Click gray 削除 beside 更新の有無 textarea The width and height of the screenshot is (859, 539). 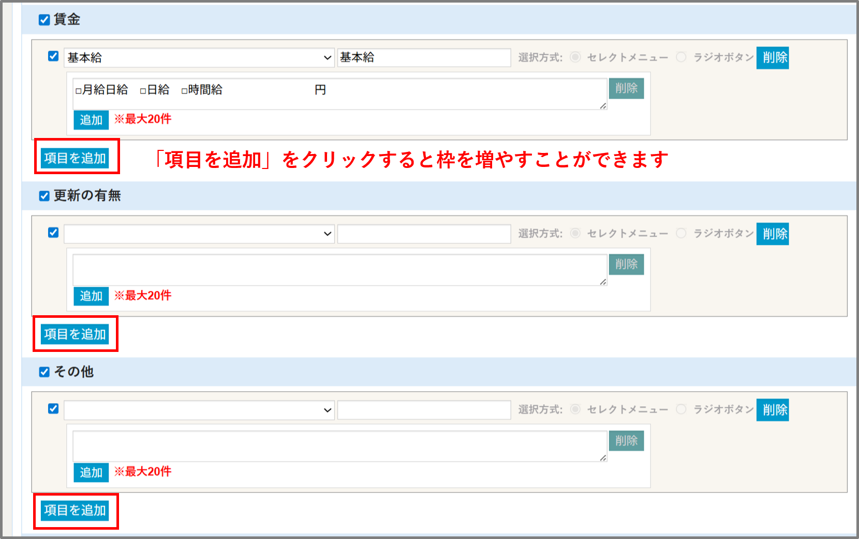tap(626, 265)
